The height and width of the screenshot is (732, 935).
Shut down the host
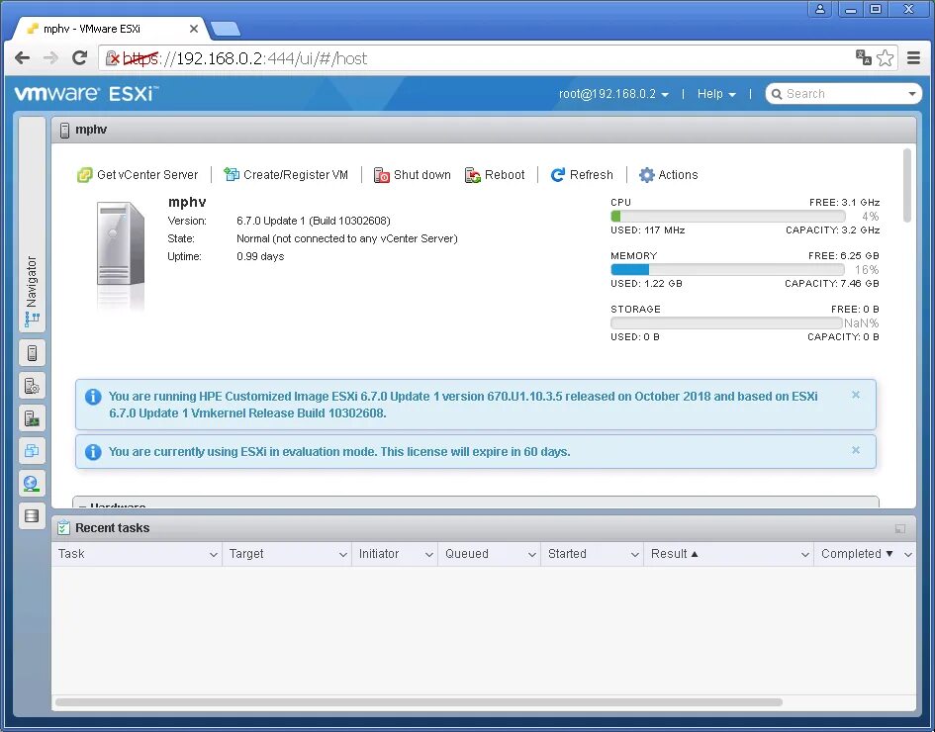tap(412, 175)
